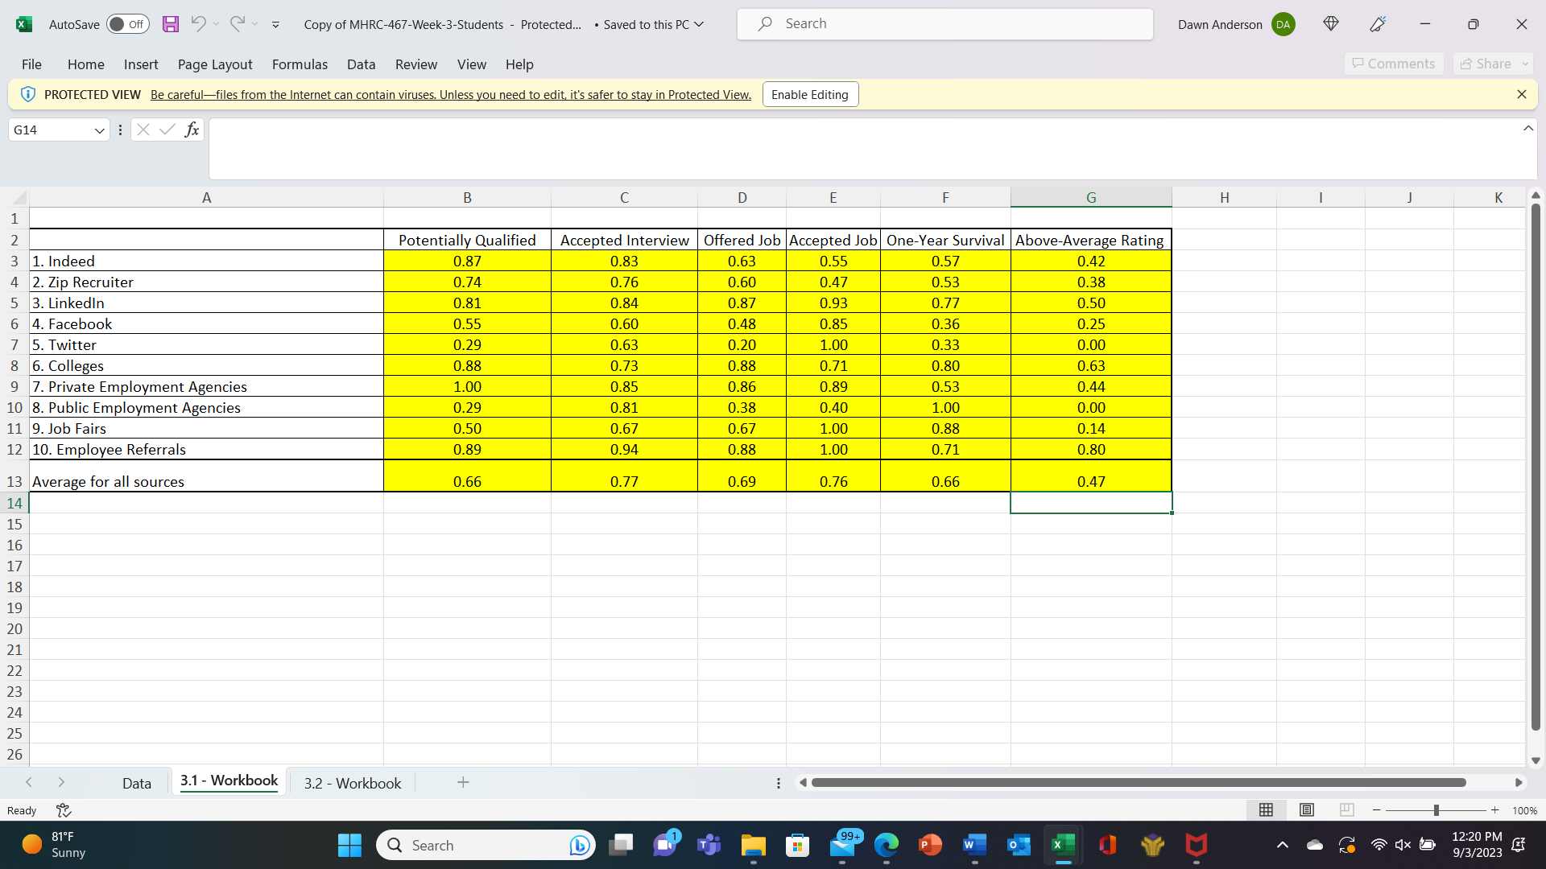The height and width of the screenshot is (869, 1546).
Task: Add a new sheet with plus icon
Action: [x=463, y=782]
